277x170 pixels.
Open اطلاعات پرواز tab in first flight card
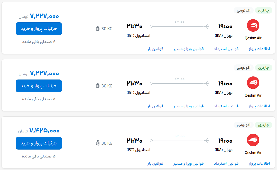(x=259, y=49)
